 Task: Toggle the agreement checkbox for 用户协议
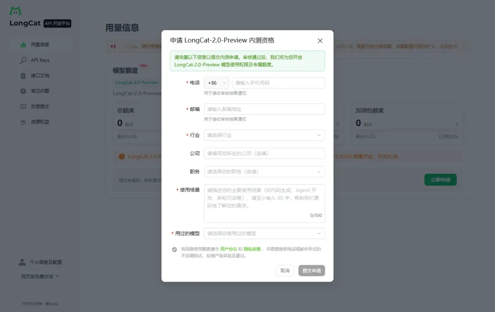[x=174, y=250]
